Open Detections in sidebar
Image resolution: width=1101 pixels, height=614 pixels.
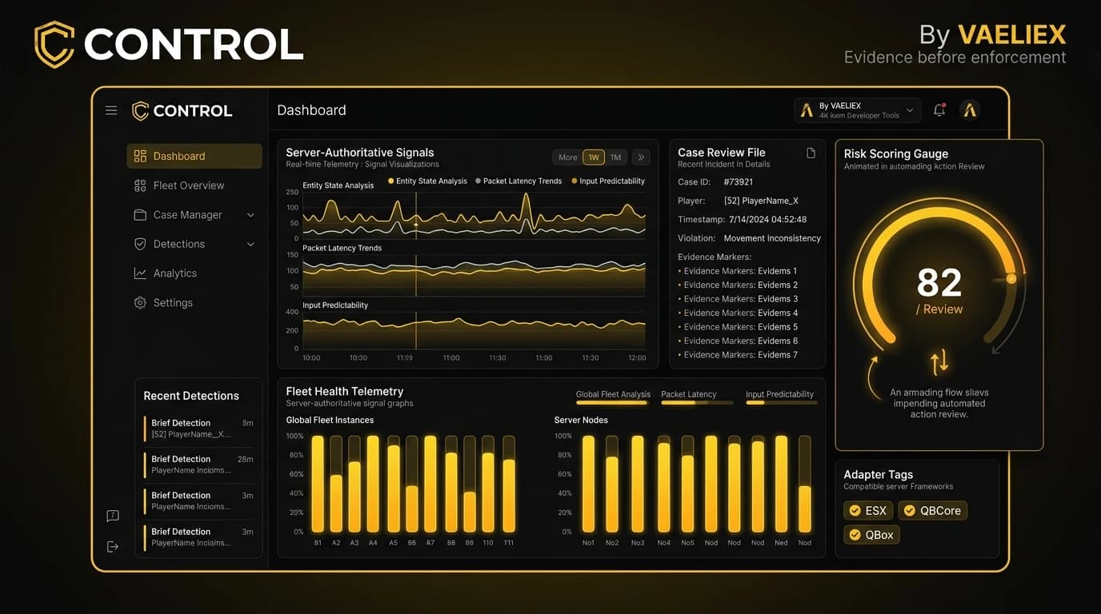[x=194, y=244]
